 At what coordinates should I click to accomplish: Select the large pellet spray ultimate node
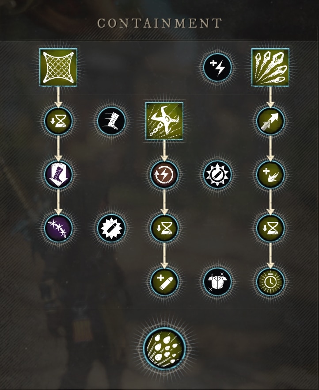[164, 348]
